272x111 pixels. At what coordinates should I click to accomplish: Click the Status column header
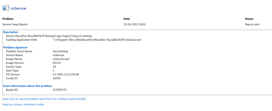pyautogui.click(x=249, y=19)
